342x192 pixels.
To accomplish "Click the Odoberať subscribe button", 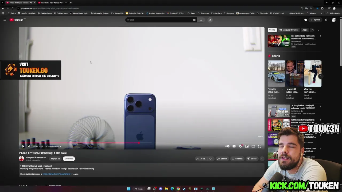I will coord(69,159).
